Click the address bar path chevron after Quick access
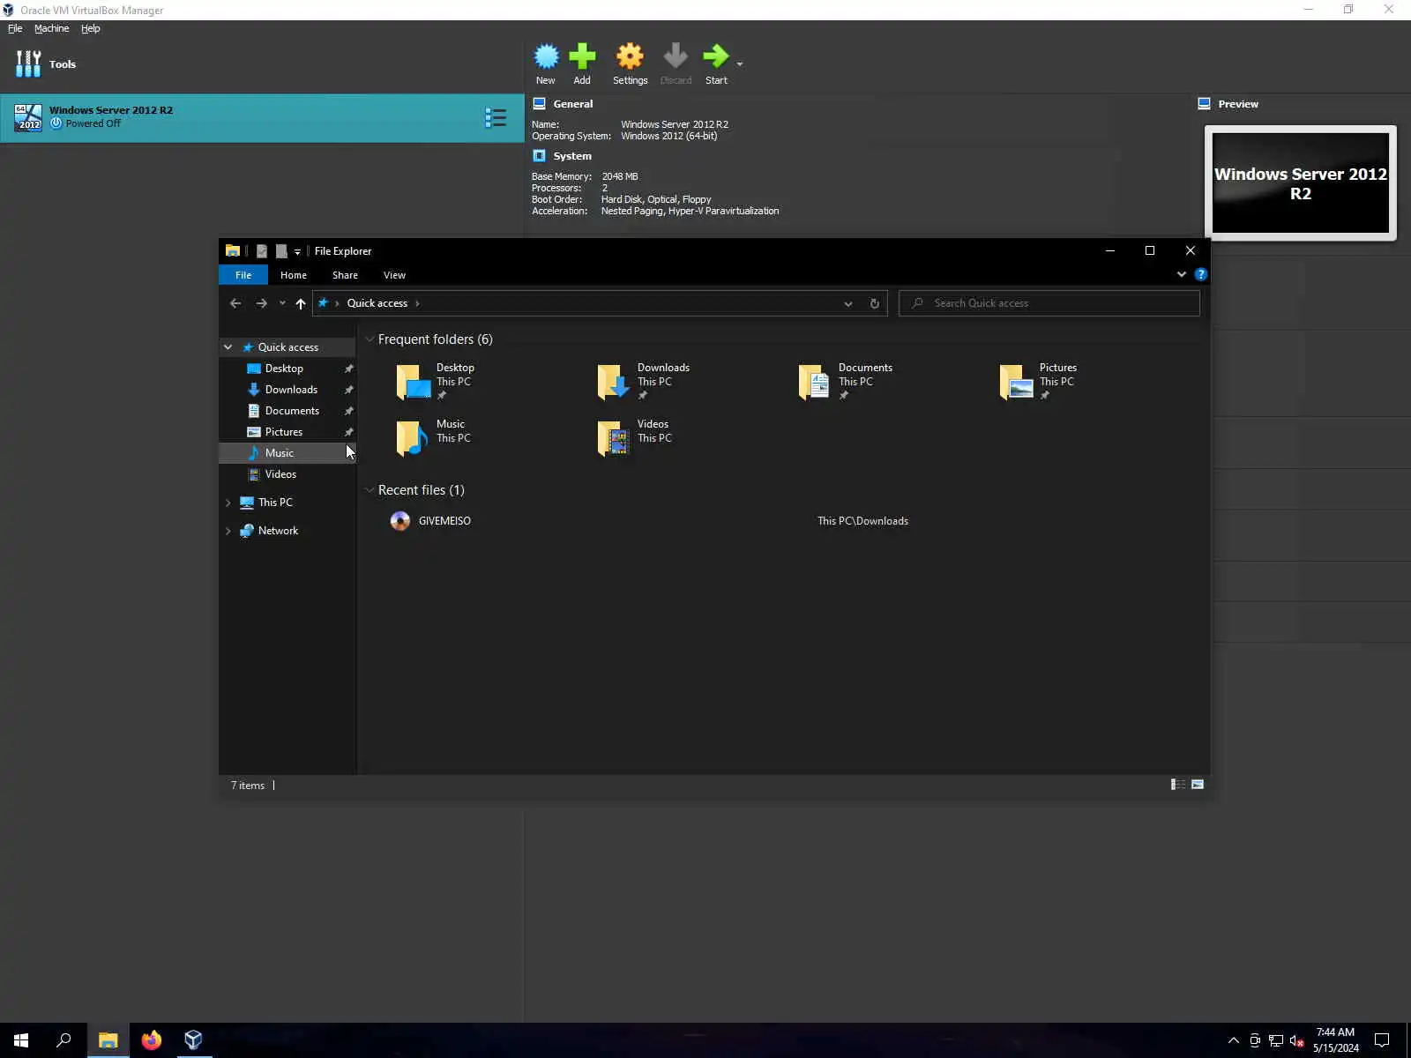 [417, 303]
